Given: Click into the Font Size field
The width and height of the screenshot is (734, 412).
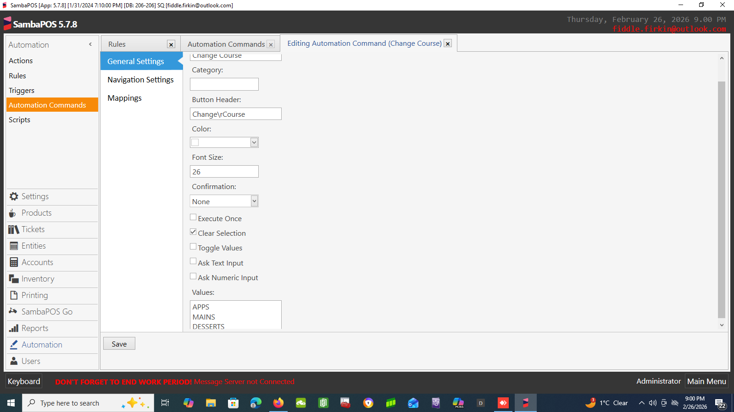Looking at the screenshot, I should (224, 172).
